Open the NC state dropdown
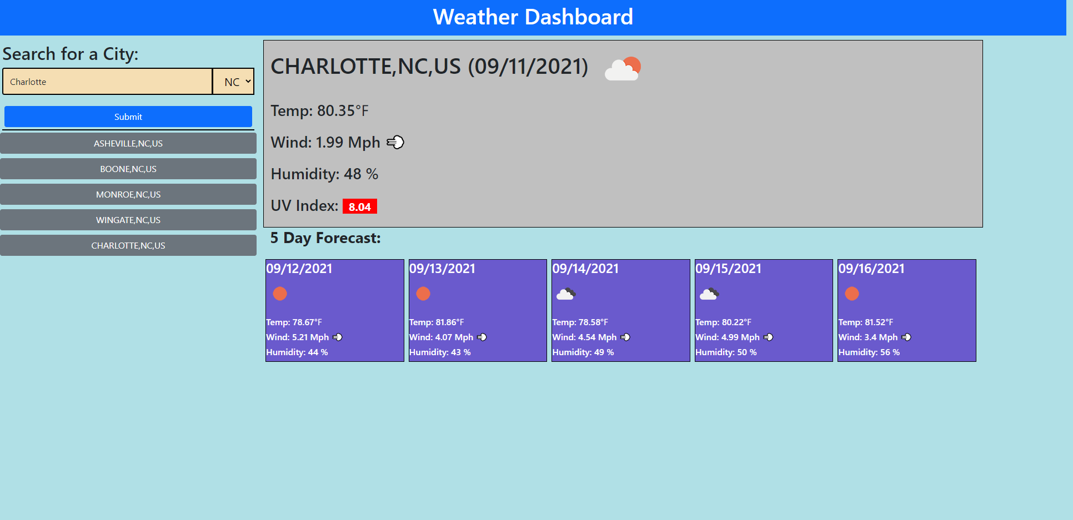This screenshot has width=1073, height=520. pyautogui.click(x=234, y=82)
